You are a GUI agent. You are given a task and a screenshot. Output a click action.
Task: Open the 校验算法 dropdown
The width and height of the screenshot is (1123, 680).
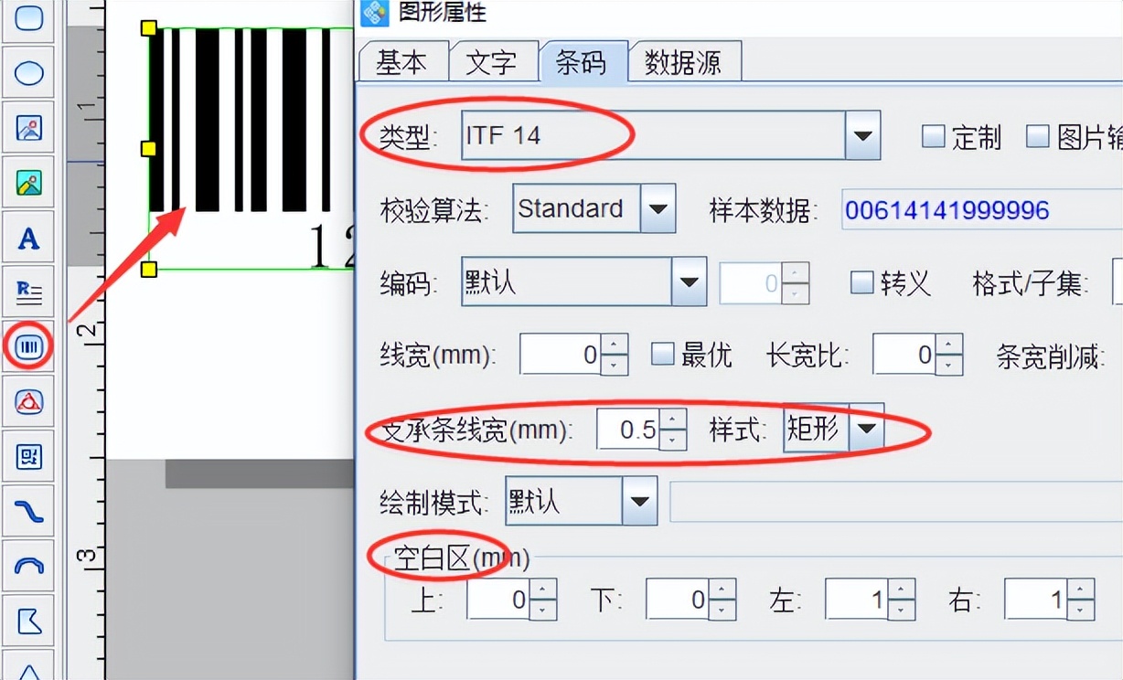tap(657, 208)
